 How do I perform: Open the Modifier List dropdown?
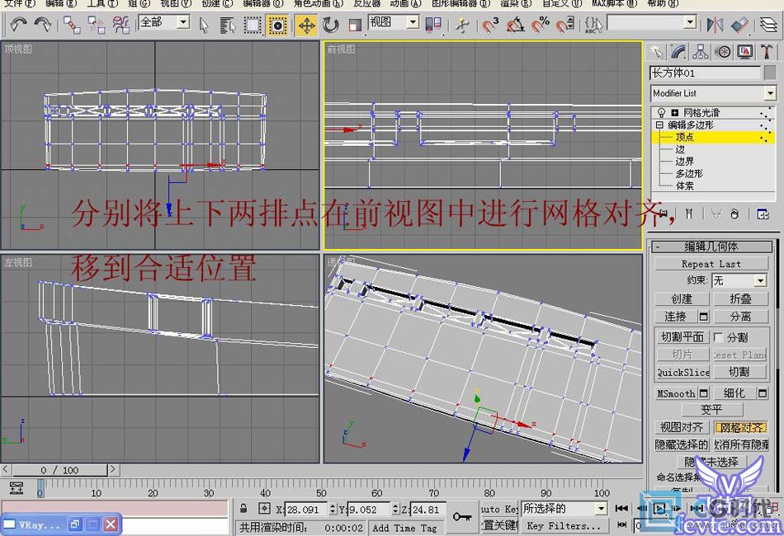713,93
